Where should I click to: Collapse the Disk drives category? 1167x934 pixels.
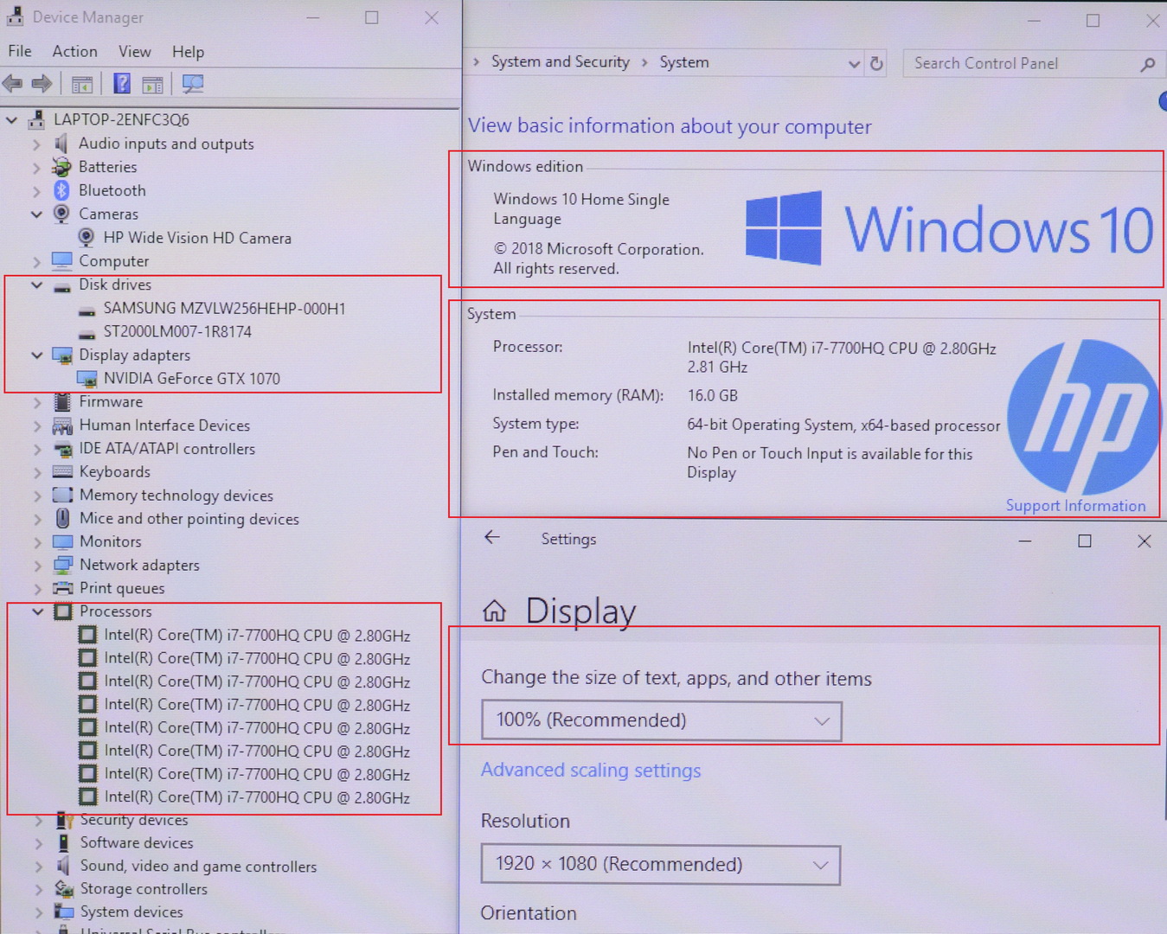click(x=36, y=285)
